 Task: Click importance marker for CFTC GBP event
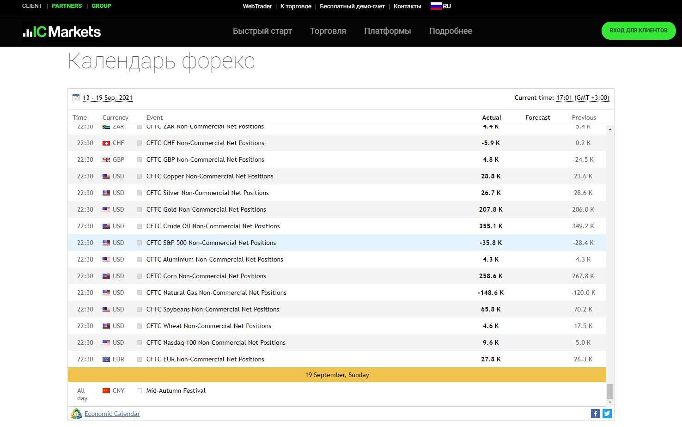[x=139, y=160]
